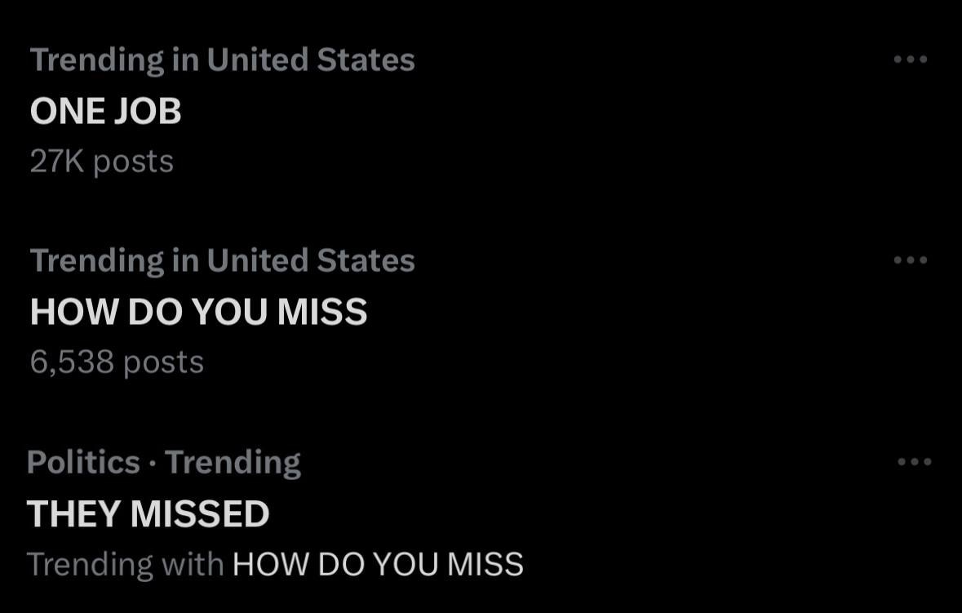Viewport: 962px width, 613px height.
Task: Click Trending in United States above ONE JOB
Action: click(x=222, y=60)
